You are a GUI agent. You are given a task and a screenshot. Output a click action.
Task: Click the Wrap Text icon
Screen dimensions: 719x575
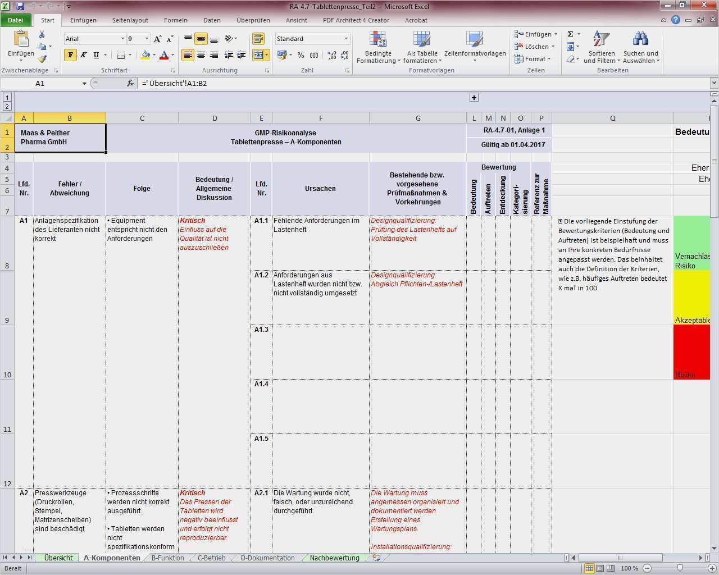click(258, 39)
